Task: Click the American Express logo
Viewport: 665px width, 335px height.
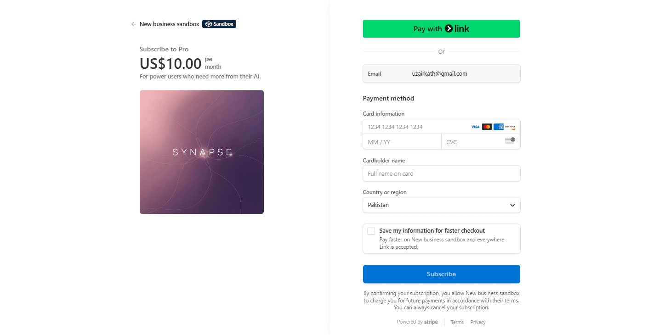Action: click(499, 127)
